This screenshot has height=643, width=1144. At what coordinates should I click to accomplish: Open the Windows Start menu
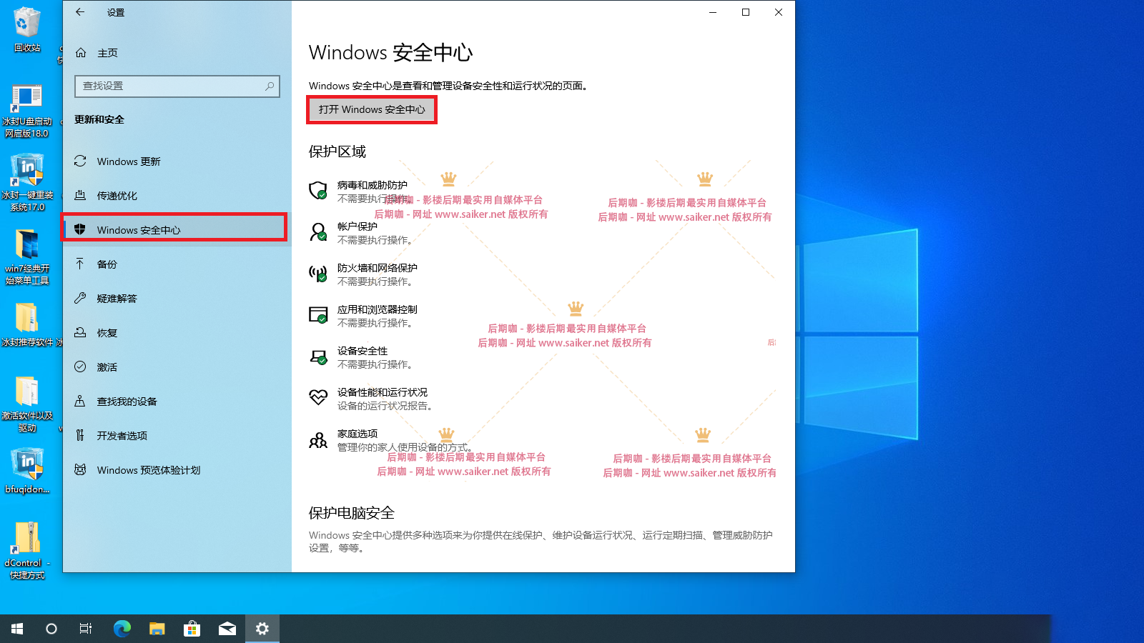point(17,629)
